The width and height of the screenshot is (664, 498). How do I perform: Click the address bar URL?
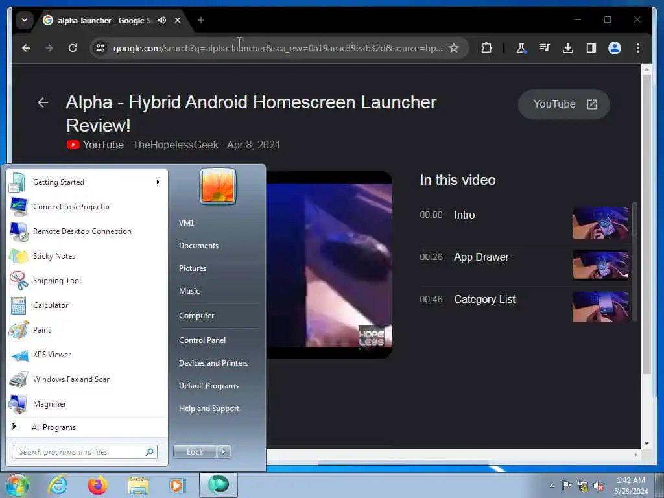(278, 48)
